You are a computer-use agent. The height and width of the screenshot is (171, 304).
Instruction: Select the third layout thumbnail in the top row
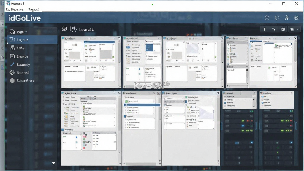coord(193,62)
